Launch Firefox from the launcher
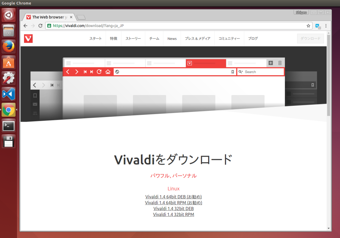 (8, 47)
